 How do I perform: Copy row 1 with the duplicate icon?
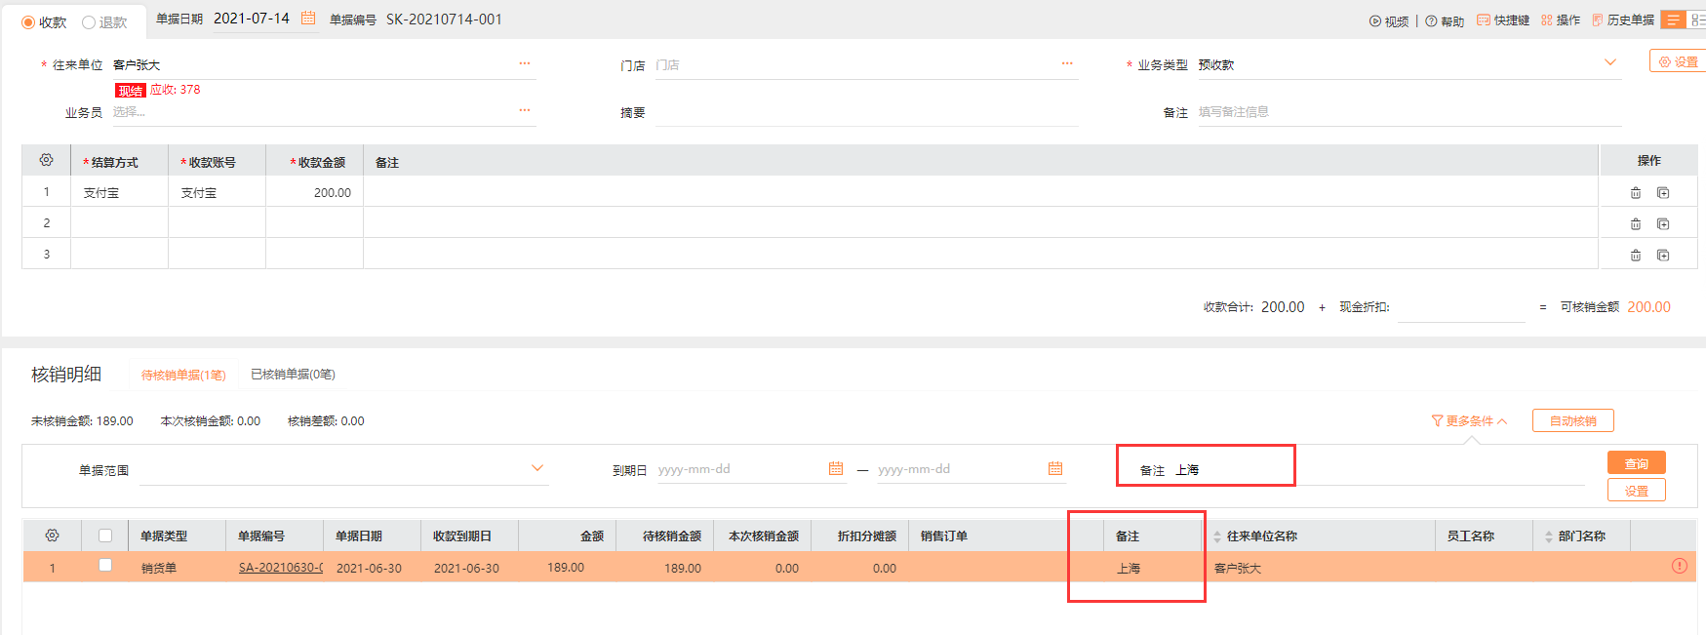pyautogui.click(x=1663, y=193)
